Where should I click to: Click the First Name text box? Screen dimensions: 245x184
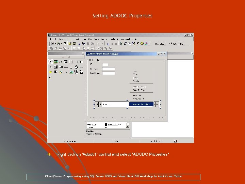[x=109, y=69]
